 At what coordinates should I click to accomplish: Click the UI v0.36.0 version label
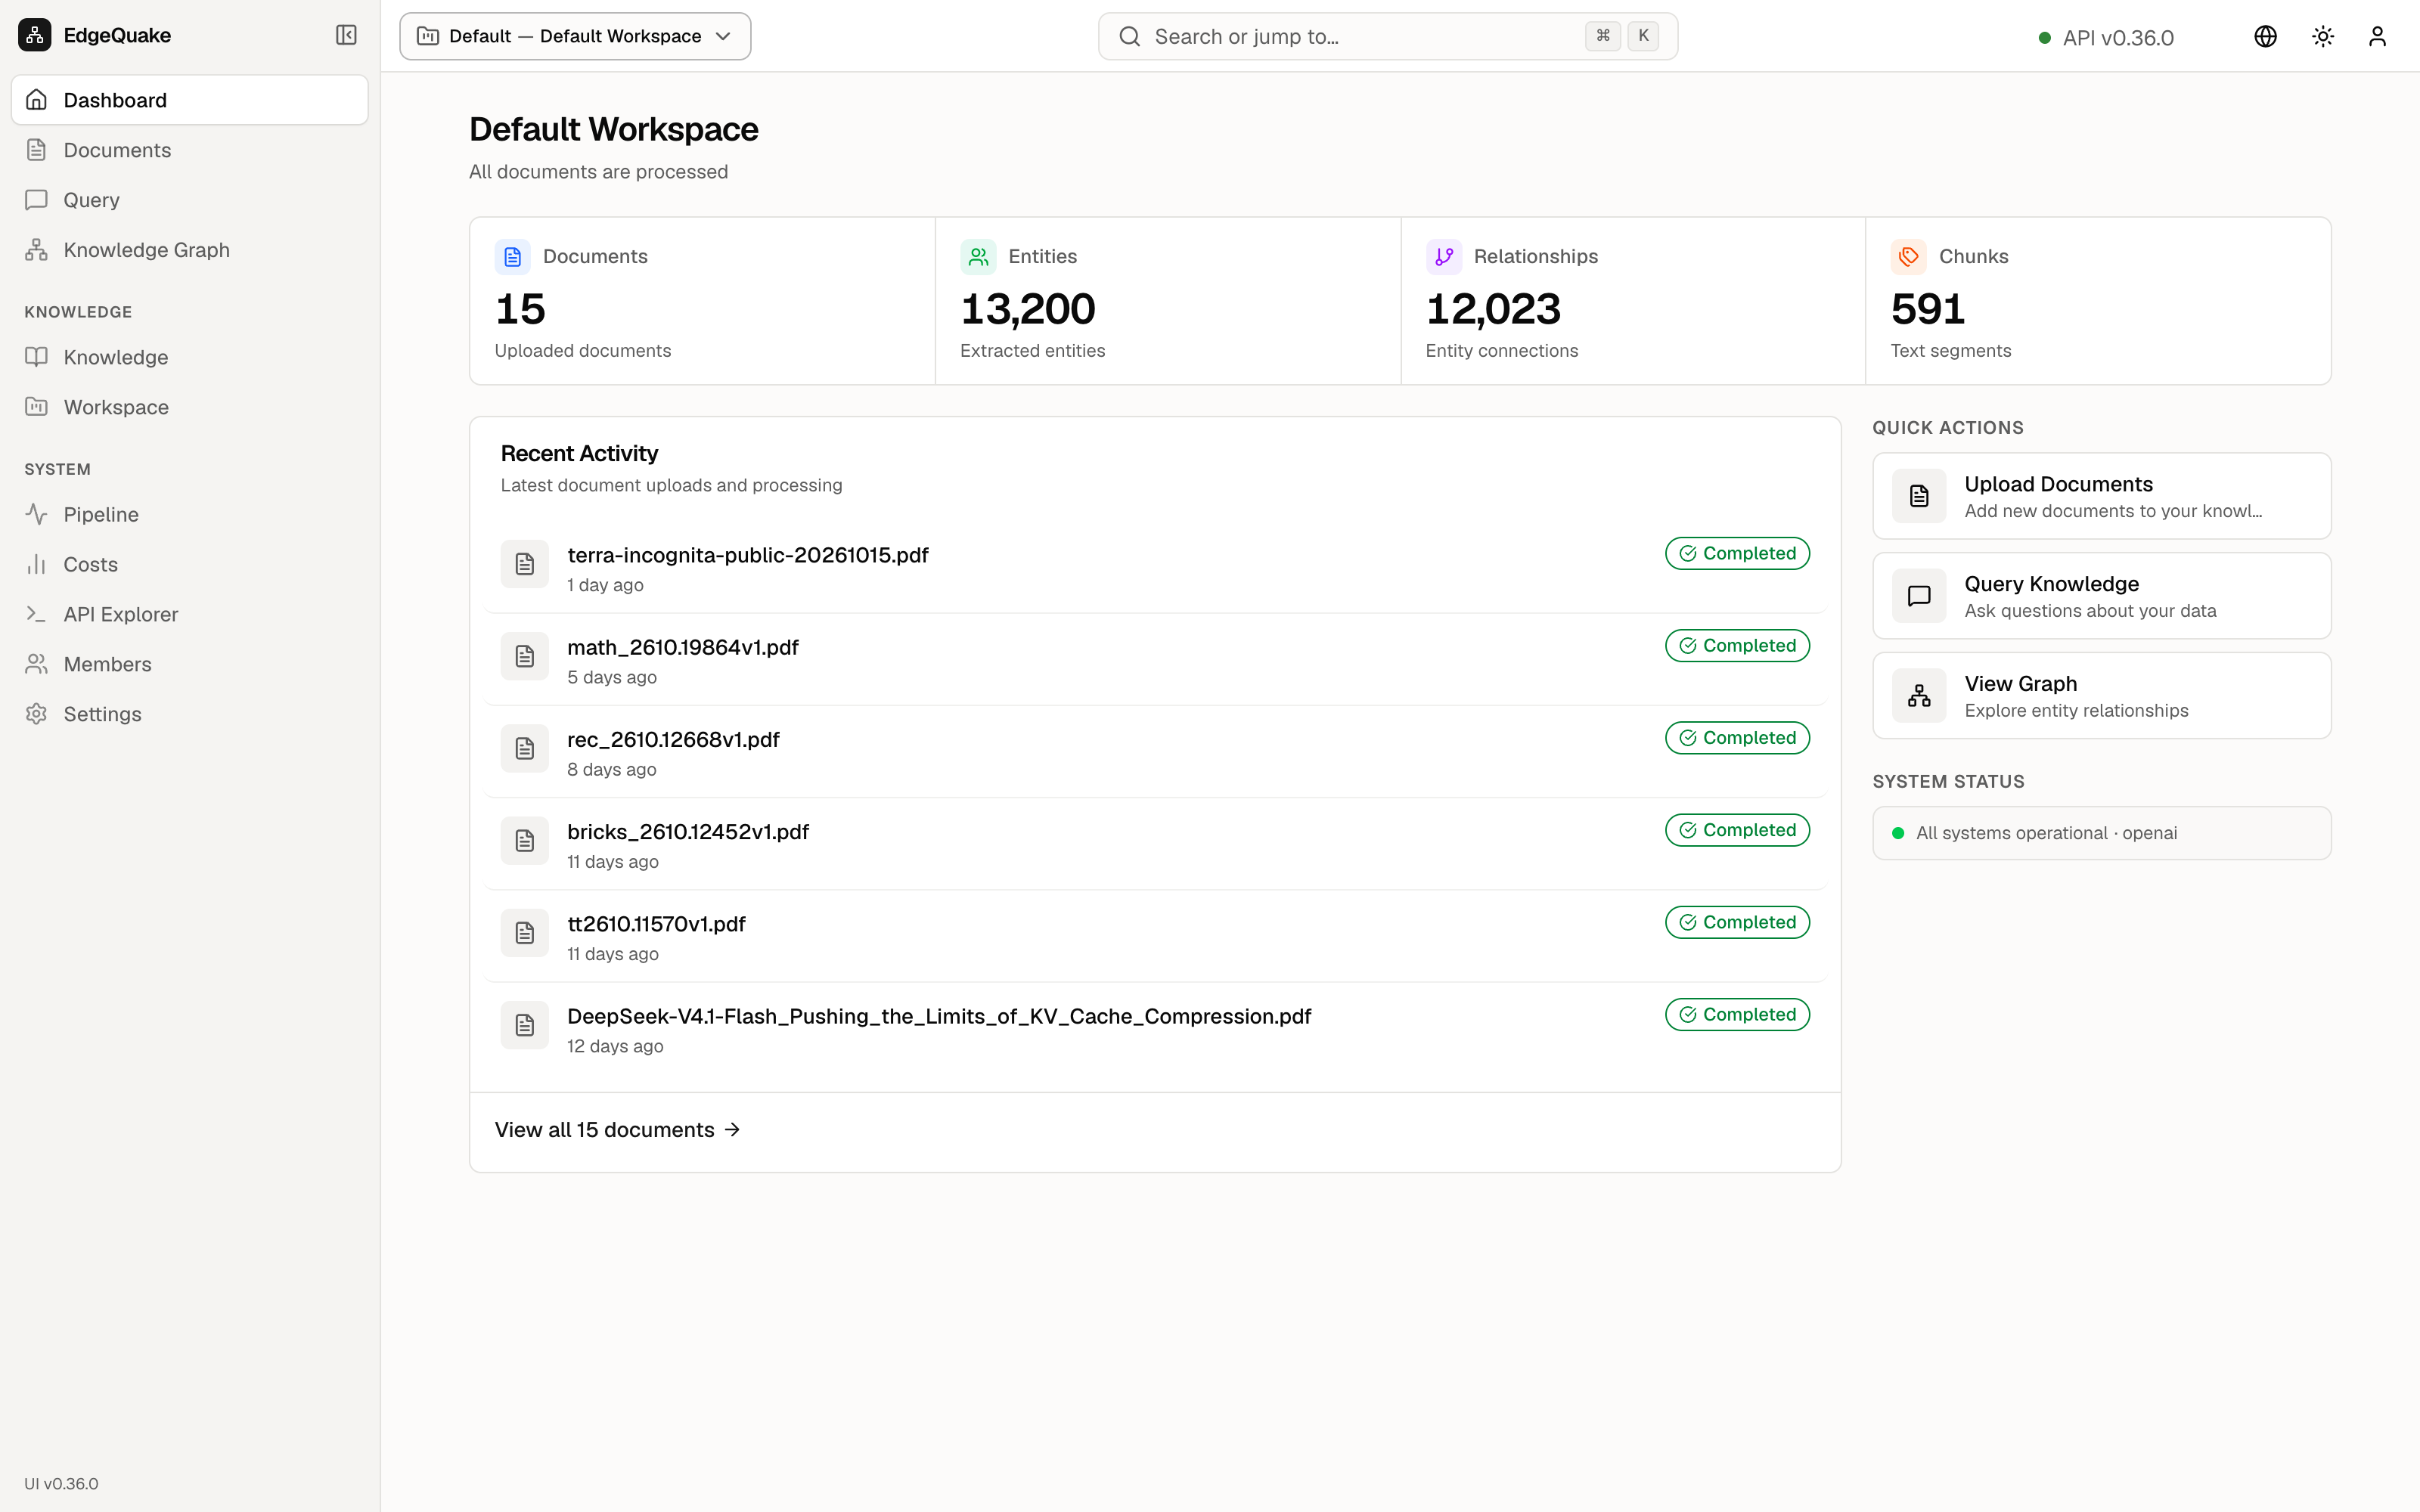pyautogui.click(x=61, y=1483)
